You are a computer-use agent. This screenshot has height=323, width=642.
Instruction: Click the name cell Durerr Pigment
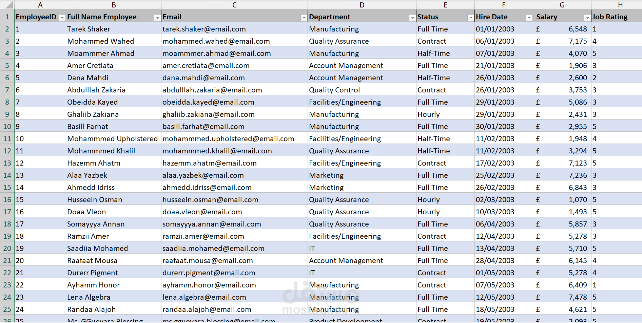114,273
